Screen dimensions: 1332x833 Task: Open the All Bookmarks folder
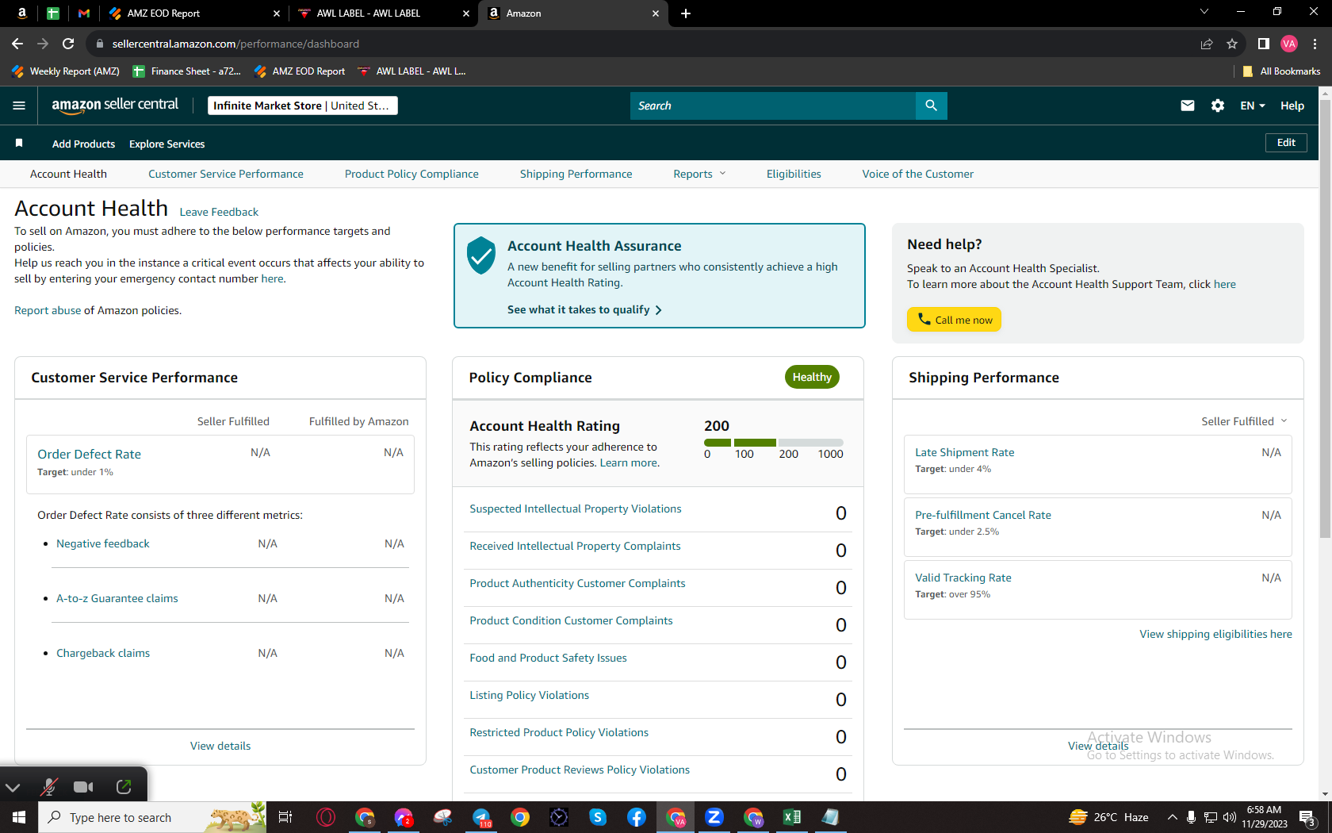pos(1281,71)
